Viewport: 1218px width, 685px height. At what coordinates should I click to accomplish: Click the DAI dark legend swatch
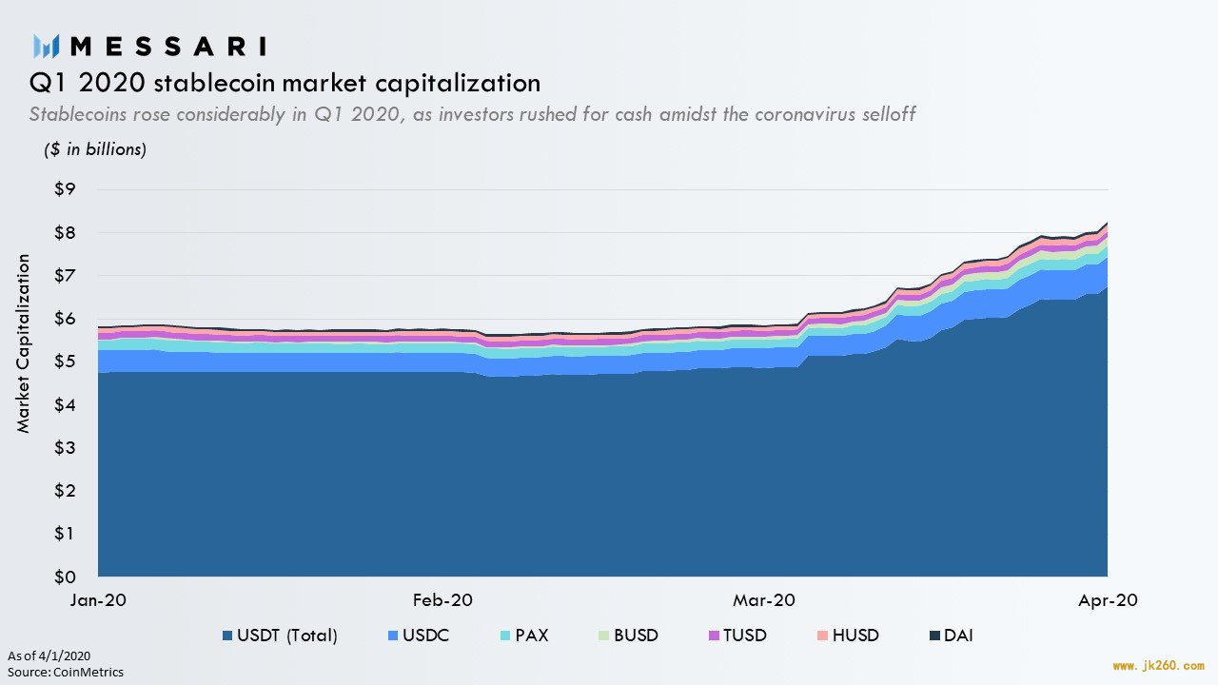point(933,636)
